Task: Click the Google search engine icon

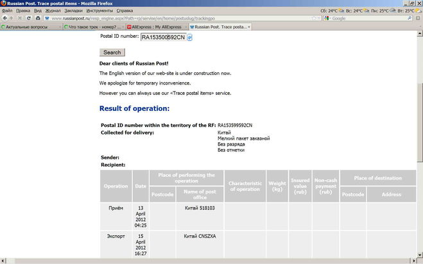Action: click(x=327, y=18)
